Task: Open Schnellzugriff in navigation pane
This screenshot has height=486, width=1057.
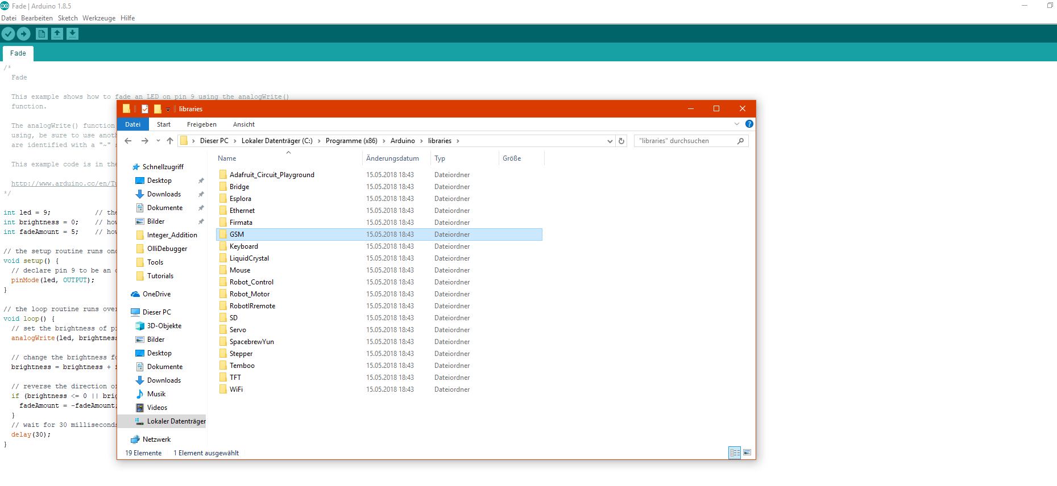Action: (163, 167)
